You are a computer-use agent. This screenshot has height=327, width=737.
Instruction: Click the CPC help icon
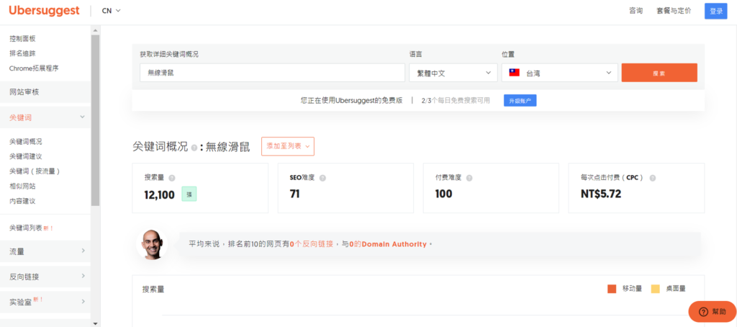pyautogui.click(x=652, y=179)
